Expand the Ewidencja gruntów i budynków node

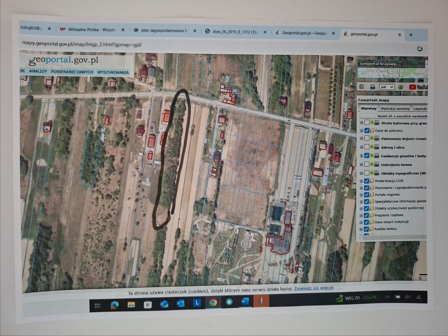362,156
